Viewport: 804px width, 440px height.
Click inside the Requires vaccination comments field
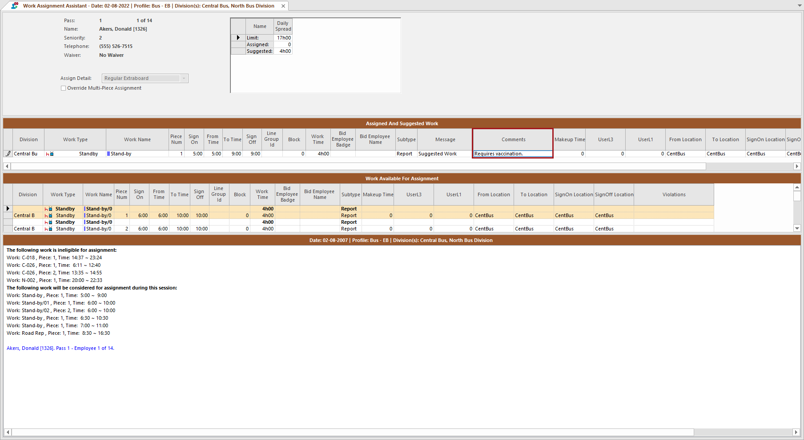512,154
